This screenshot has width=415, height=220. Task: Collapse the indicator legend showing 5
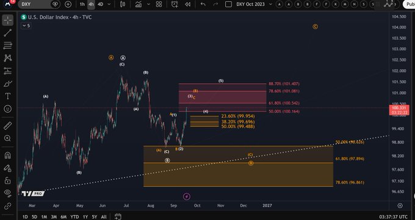click(x=26, y=26)
